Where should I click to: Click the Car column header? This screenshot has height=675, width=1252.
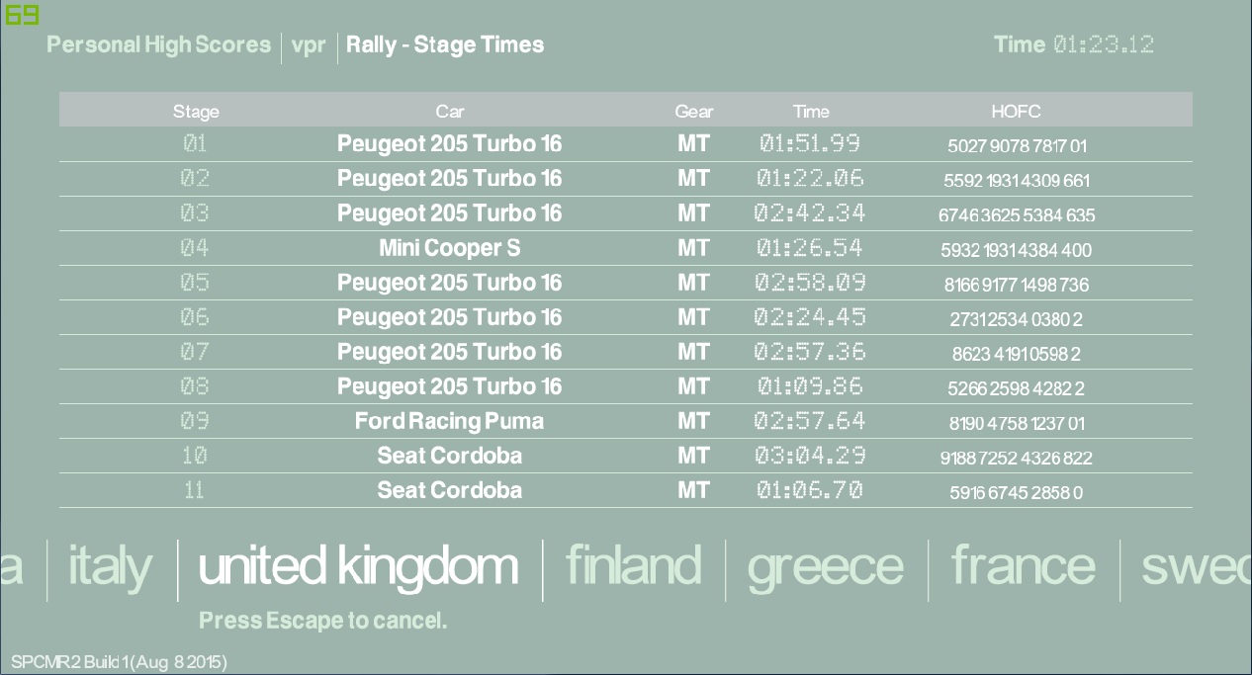pos(449,111)
